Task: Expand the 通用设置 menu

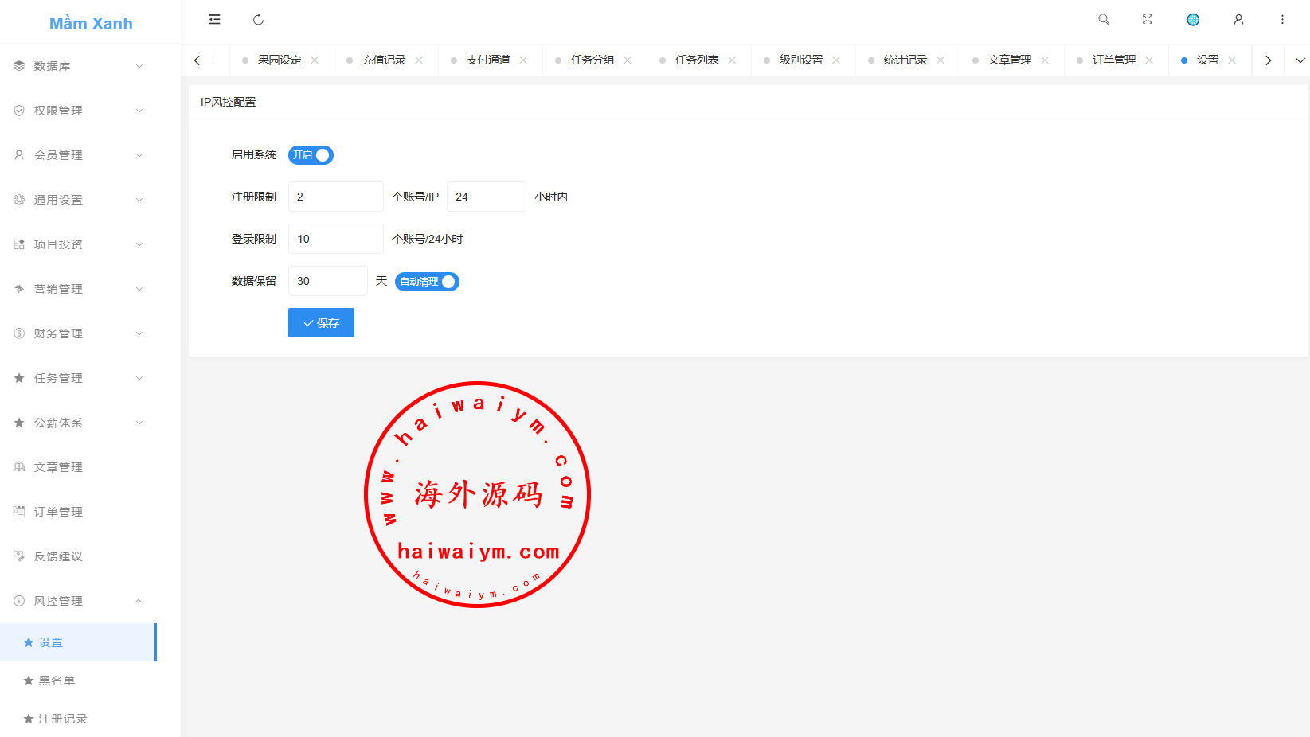Action: pyautogui.click(x=139, y=200)
